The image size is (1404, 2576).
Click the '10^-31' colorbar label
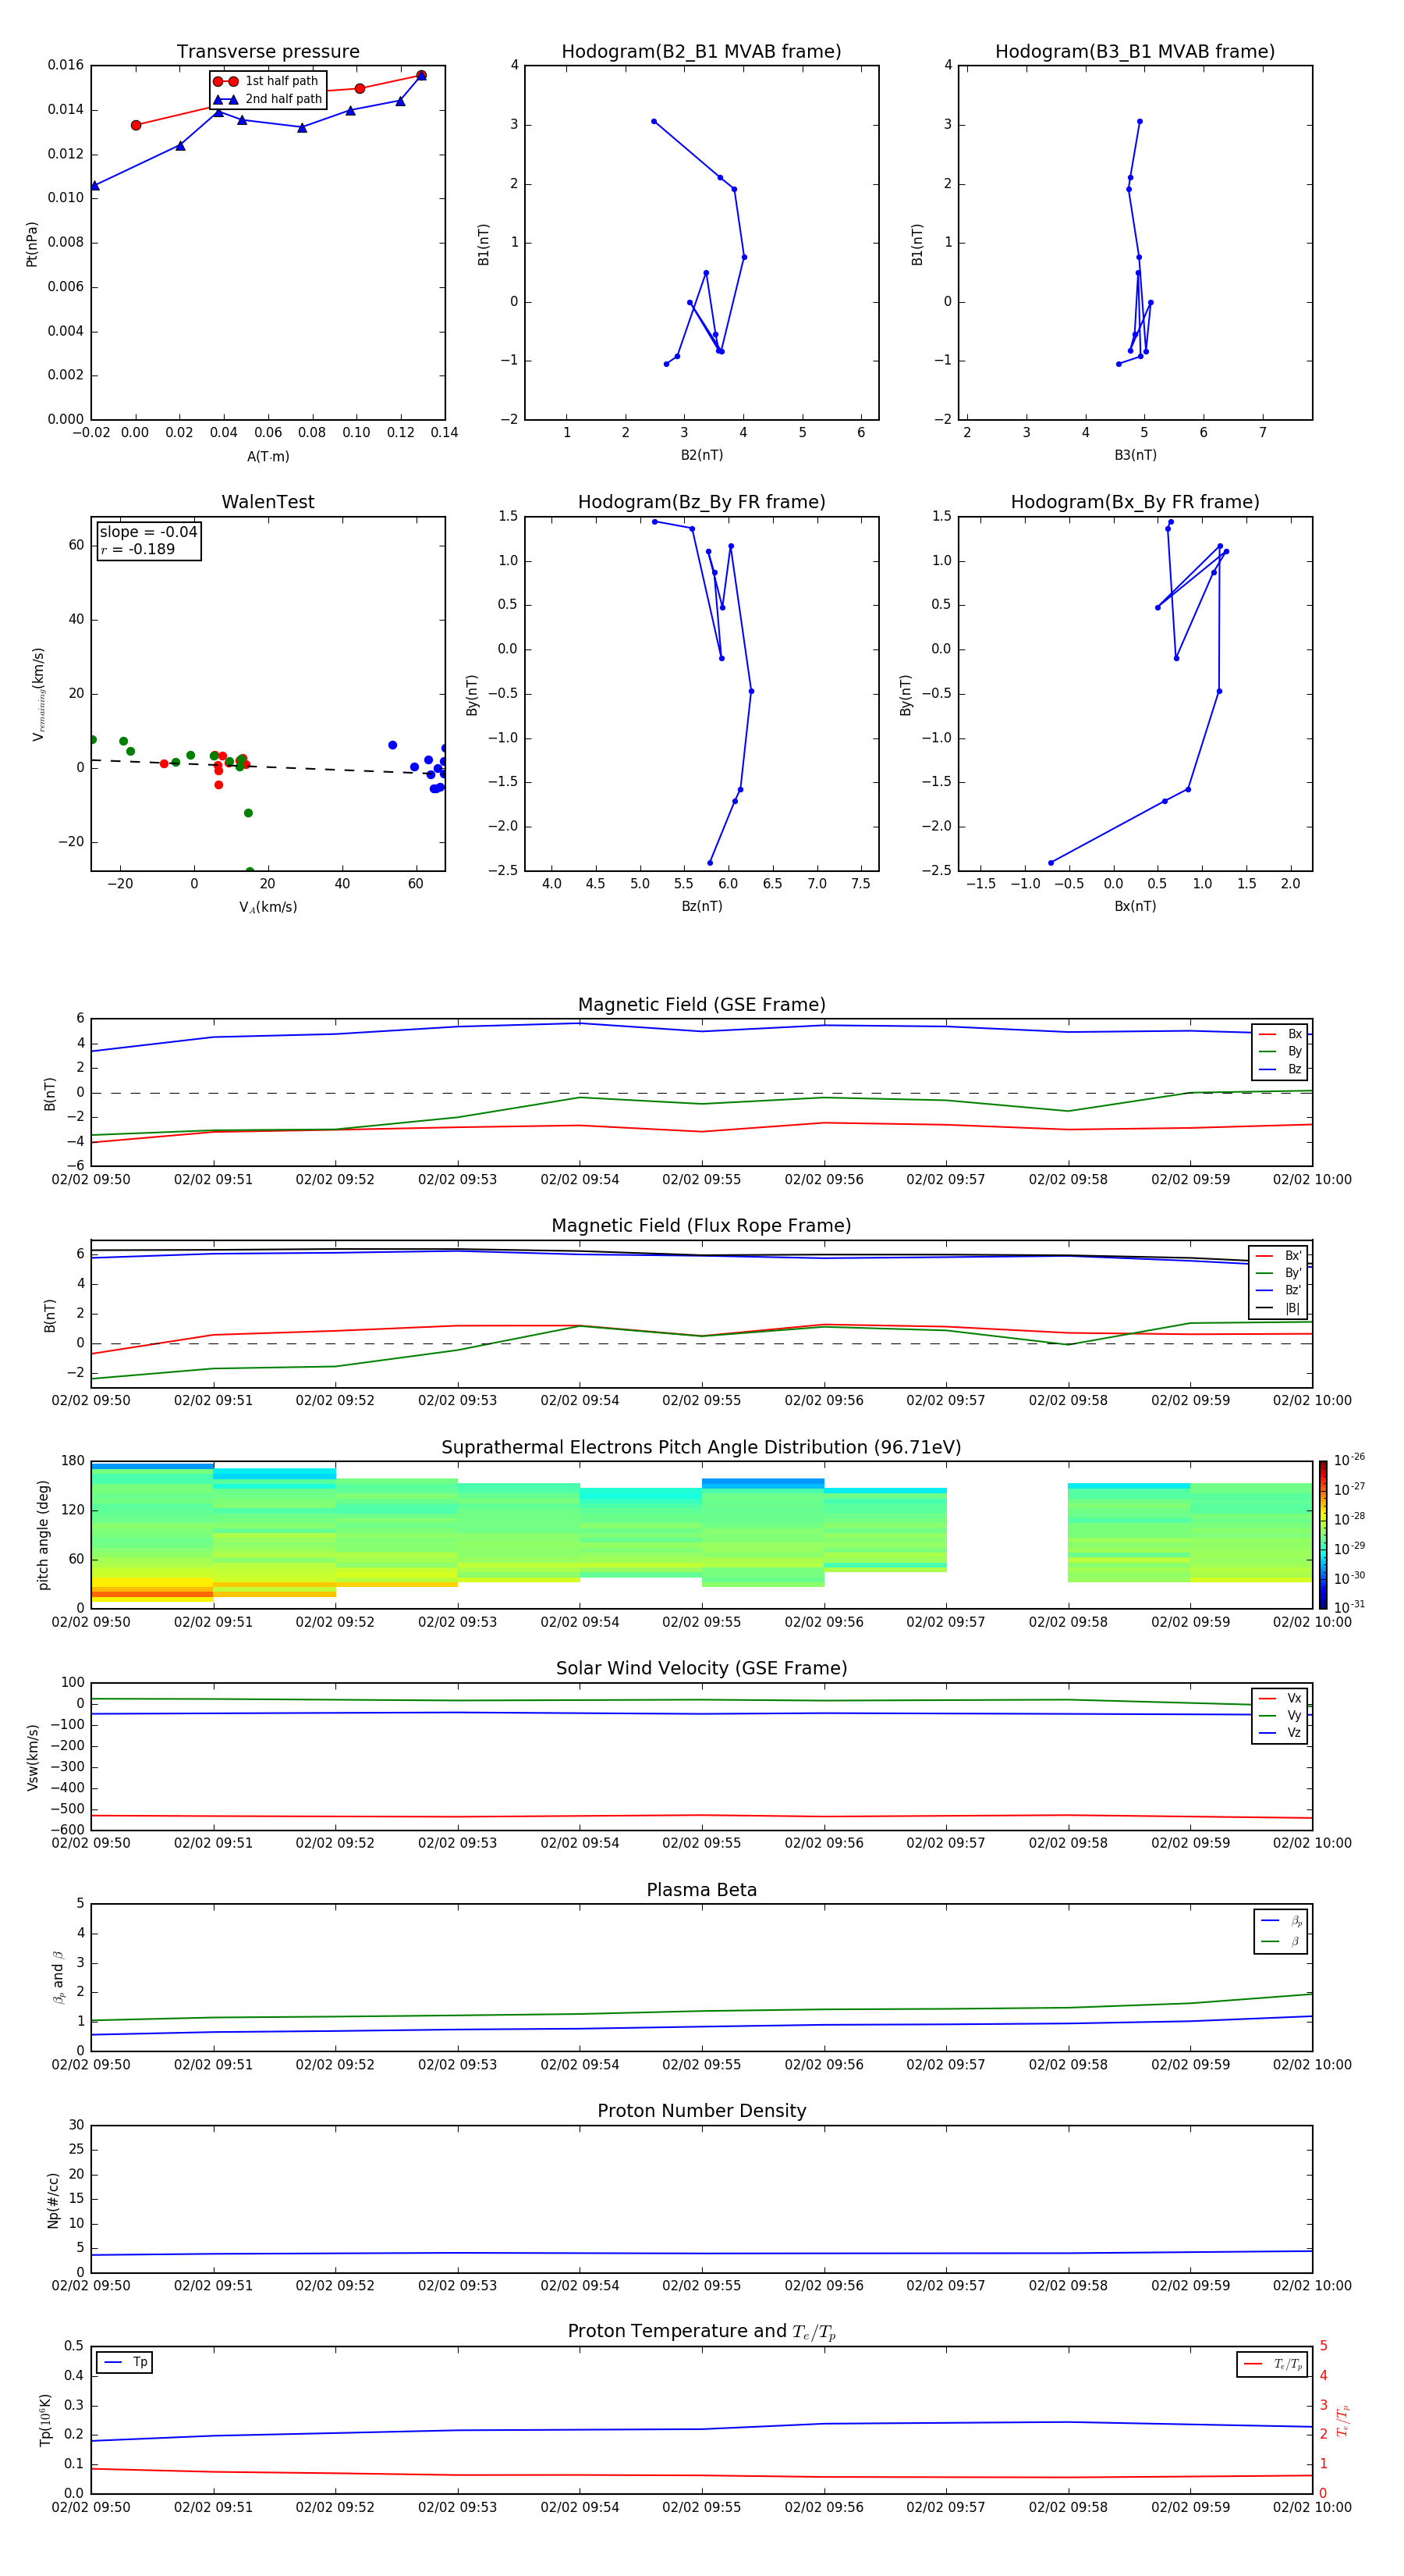[1349, 1607]
